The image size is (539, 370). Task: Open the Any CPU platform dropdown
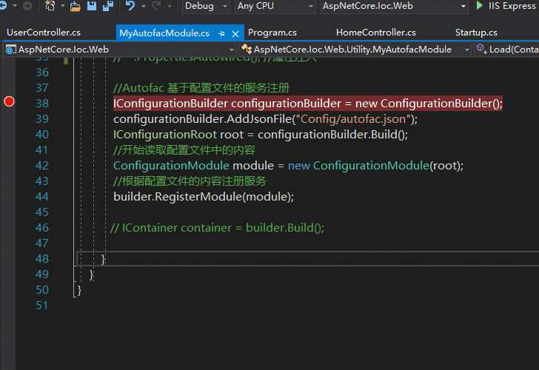tap(275, 6)
